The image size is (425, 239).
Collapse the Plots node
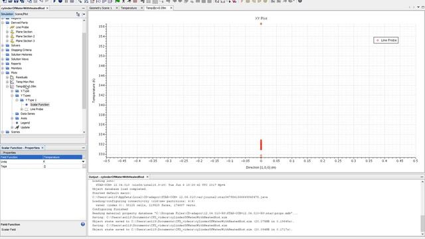tap(3, 72)
